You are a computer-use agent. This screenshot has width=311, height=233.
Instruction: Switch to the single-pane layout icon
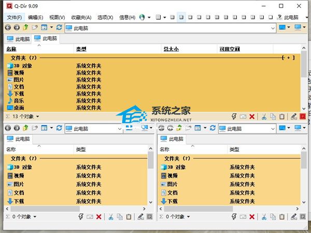271,17
